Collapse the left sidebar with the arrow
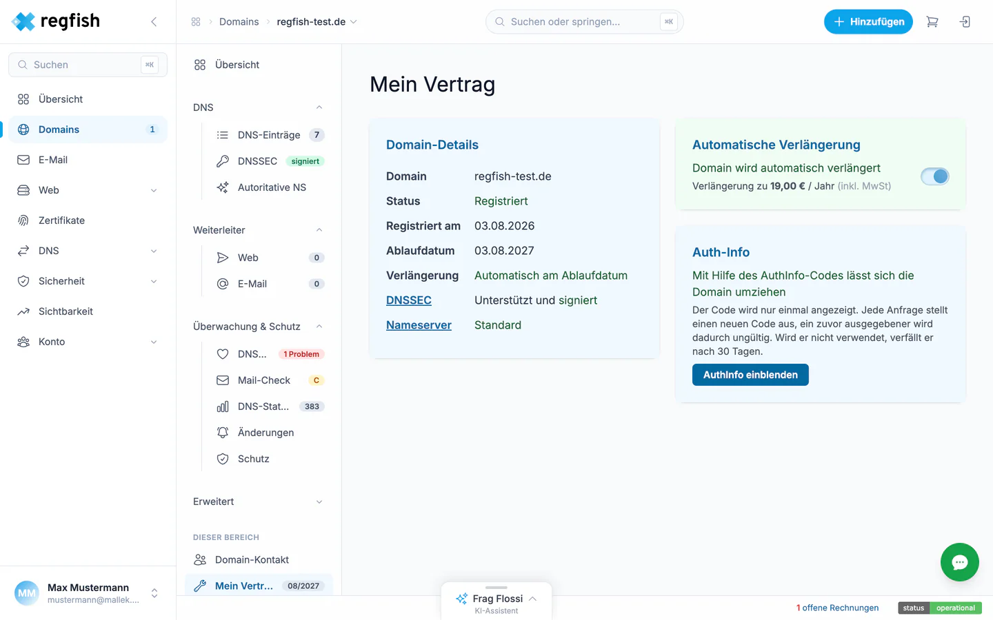The image size is (993, 620). tap(154, 22)
